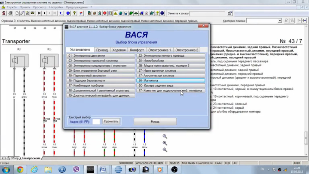This screenshot has width=309, height=174.
Task: Open Internet Explorer from the taskbar
Action: 34,170
